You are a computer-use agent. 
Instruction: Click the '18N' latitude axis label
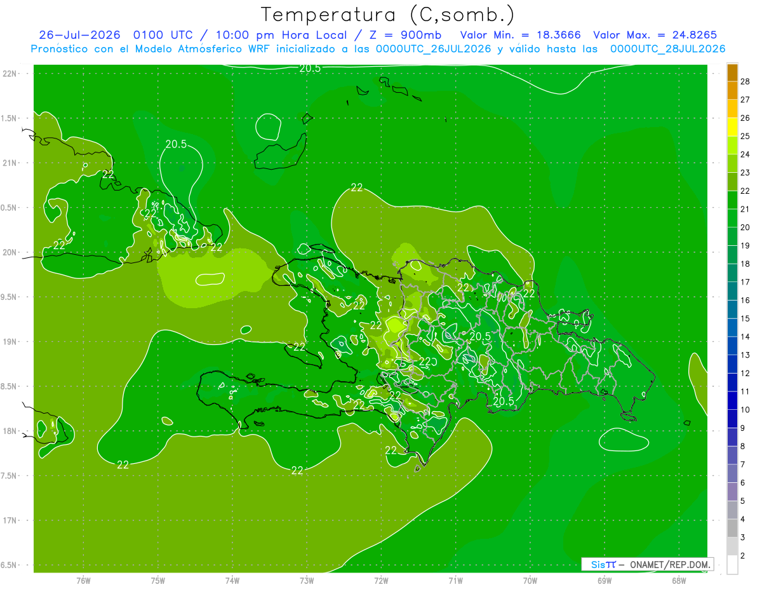[x=10, y=431]
